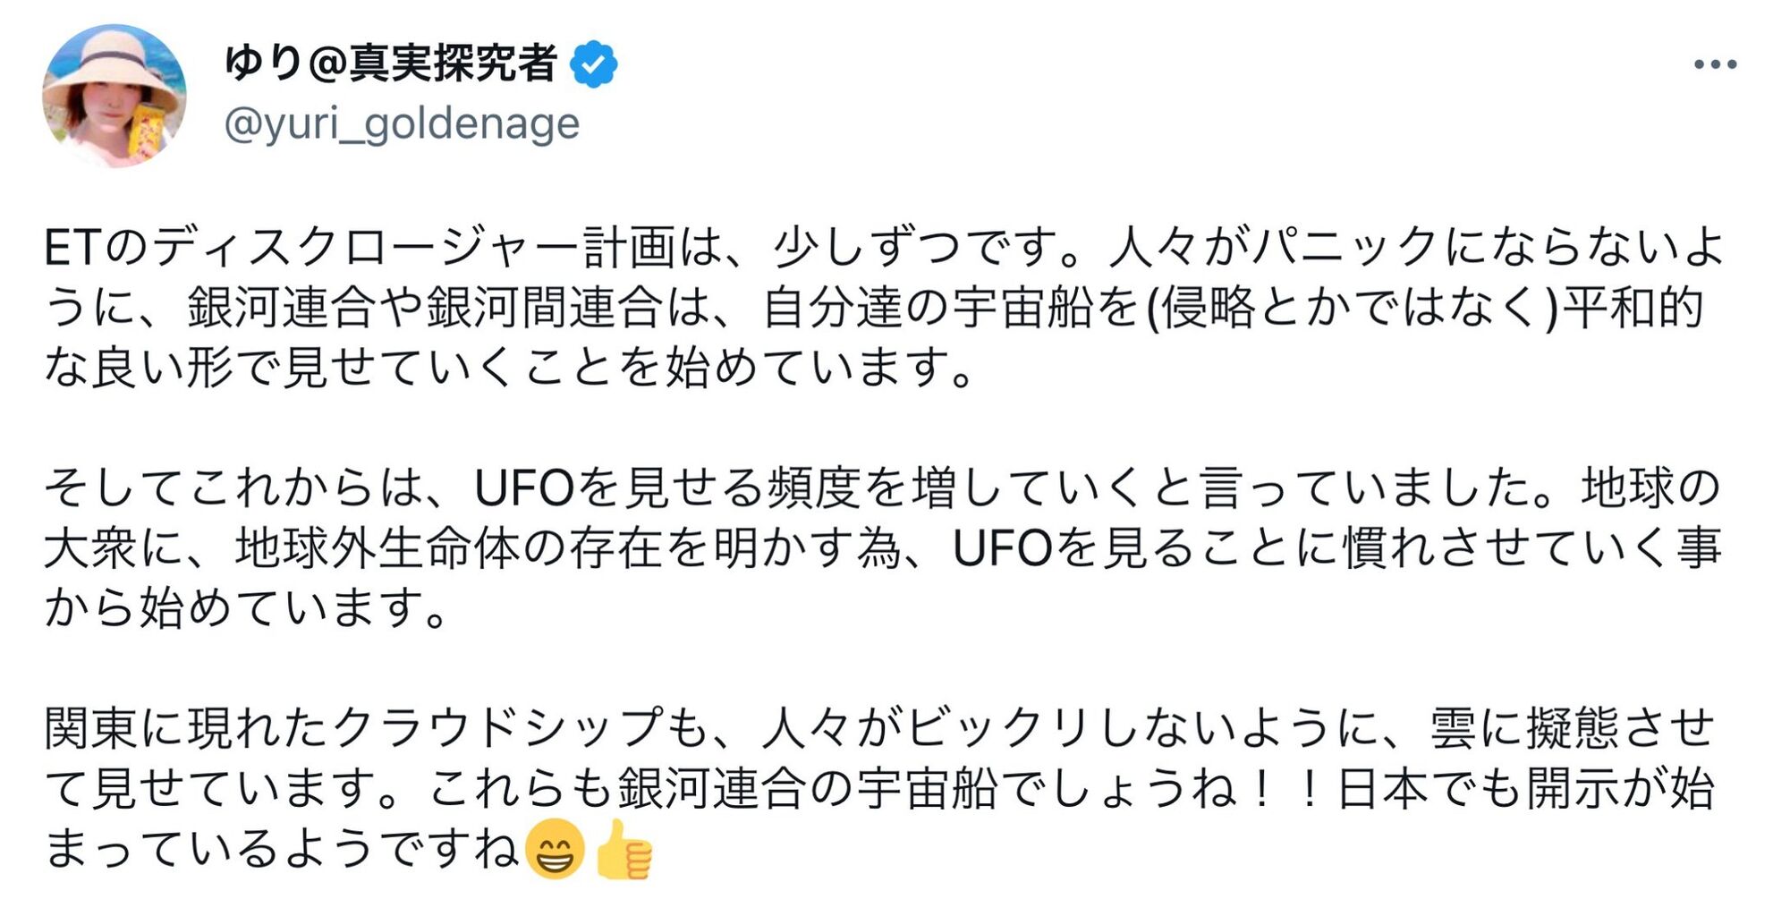Click the blue verified badge
Screen dimensions: 1773x916
point(594,64)
